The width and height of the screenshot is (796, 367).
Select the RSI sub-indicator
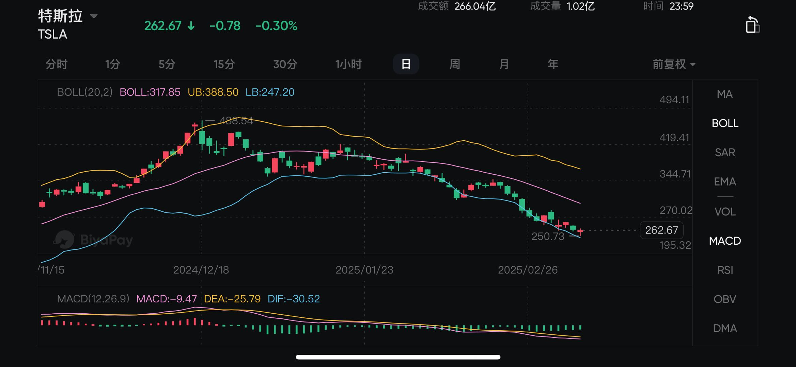point(725,270)
